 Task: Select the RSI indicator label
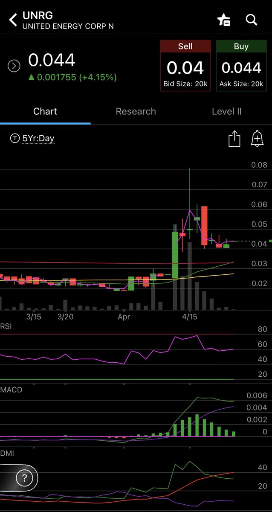tap(6, 327)
